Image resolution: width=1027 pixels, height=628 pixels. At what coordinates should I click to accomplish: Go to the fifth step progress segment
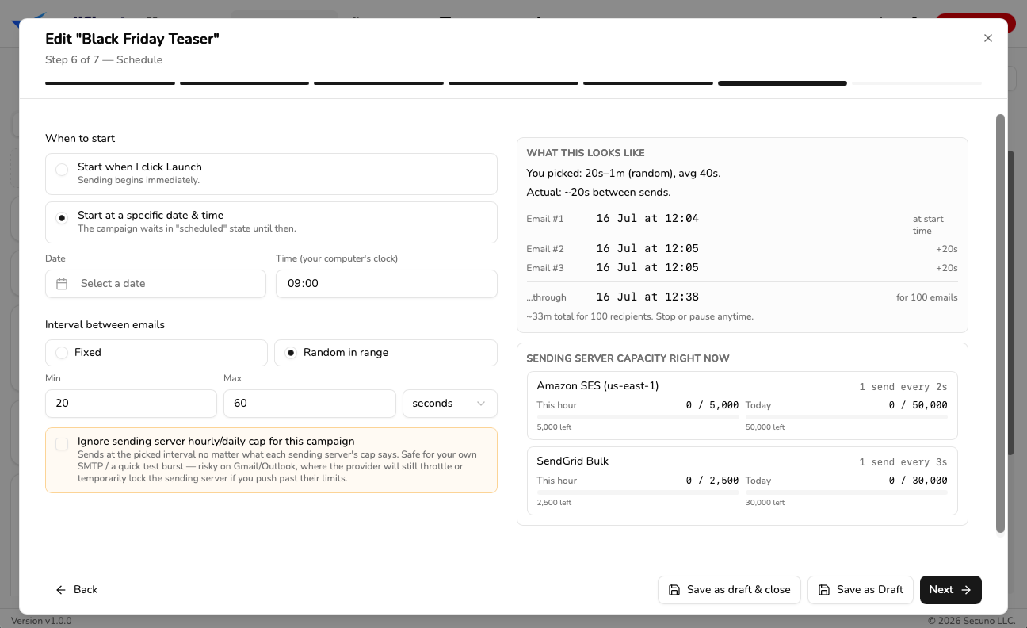pyautogui.click(x=648, y=83)
